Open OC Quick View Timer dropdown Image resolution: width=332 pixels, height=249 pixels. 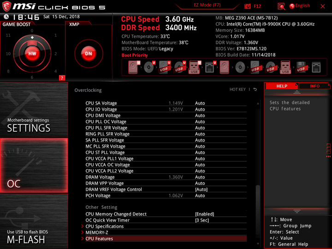point(202,220)
